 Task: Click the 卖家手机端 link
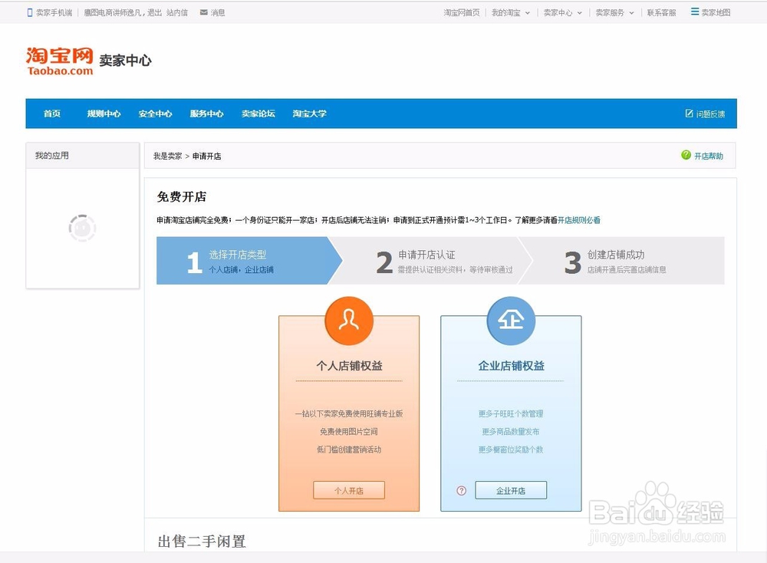click(x=54, y=13)
